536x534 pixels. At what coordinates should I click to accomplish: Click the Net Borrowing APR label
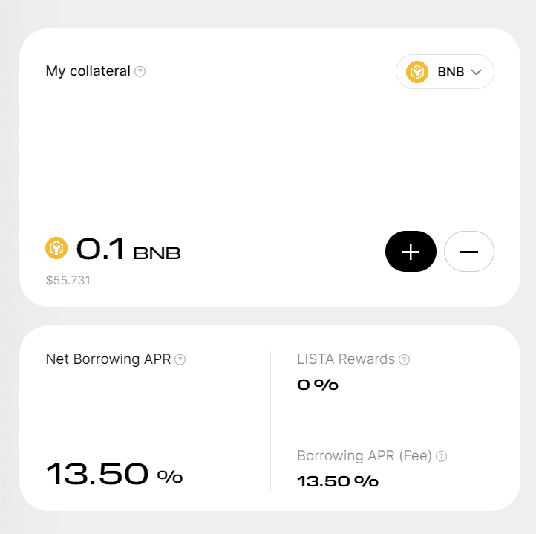[108, 359]
